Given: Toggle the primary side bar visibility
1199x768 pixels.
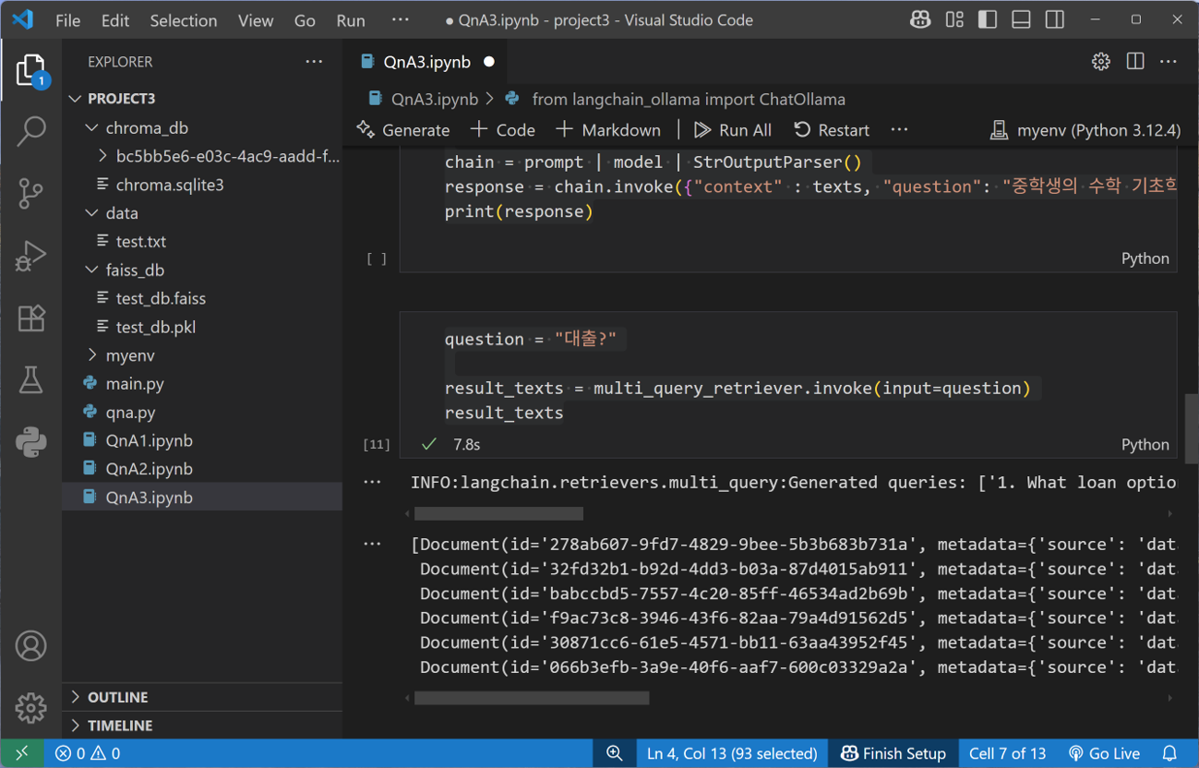Looking at the screenshot, I should tap(988, 19).
